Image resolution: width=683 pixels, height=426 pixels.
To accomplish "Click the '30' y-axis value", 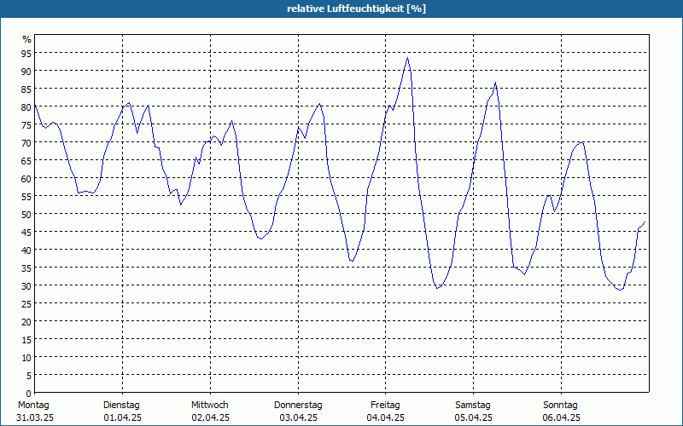I will coord(26,286).
